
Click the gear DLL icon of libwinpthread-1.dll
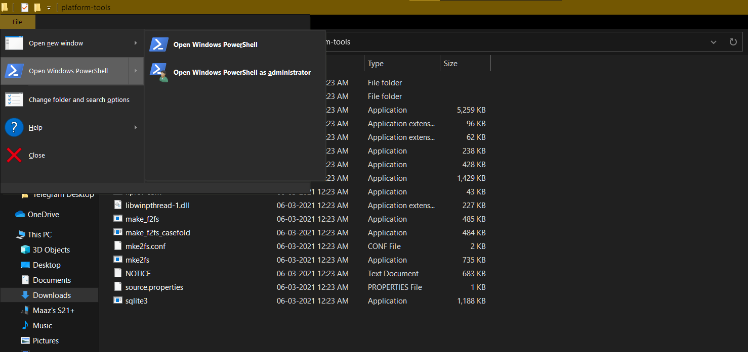pyautogui.click(x=117, y=205)
